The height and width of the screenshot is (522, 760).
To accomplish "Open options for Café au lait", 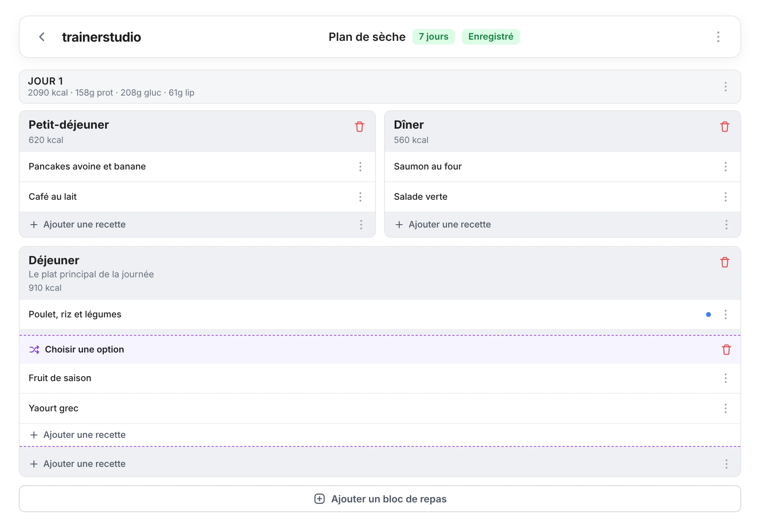I will click(x=360, y=197).
